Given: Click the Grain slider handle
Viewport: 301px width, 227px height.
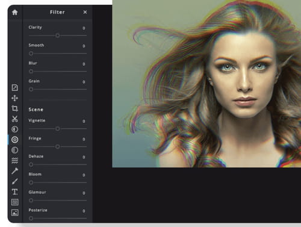Looking at the screenshot, I should (x=31, y=89).
